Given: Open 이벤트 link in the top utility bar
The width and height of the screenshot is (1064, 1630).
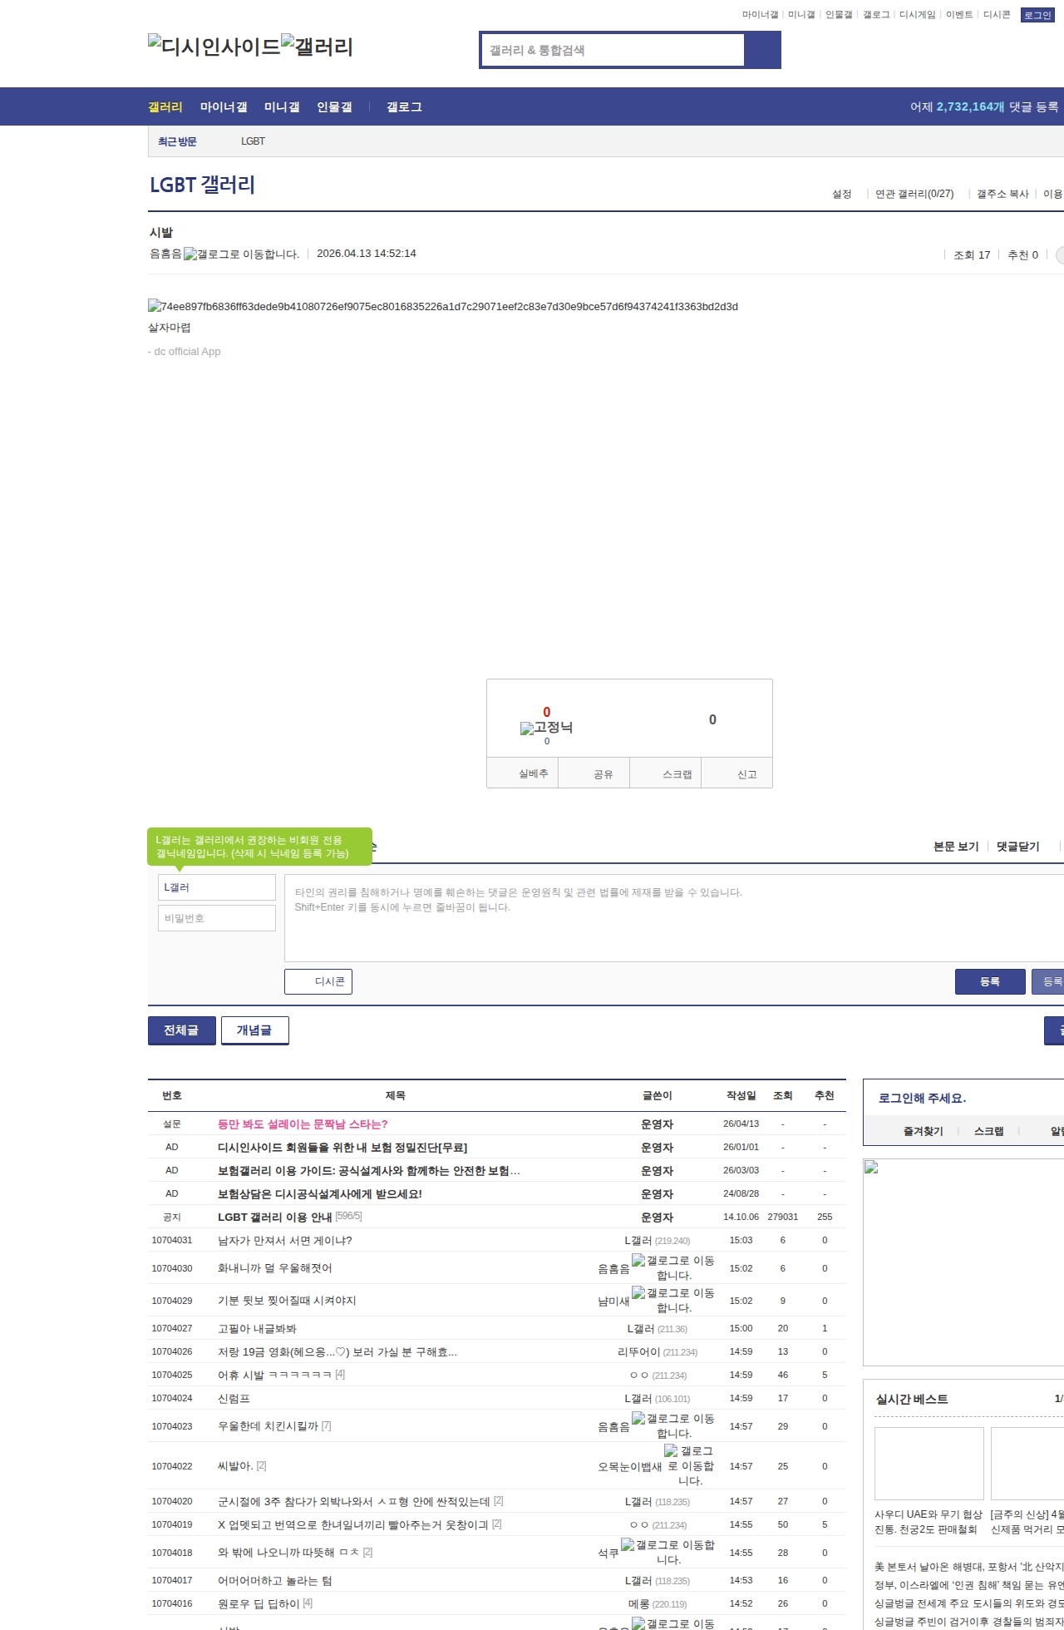Looking at the screenshot, I should (959, 15).
